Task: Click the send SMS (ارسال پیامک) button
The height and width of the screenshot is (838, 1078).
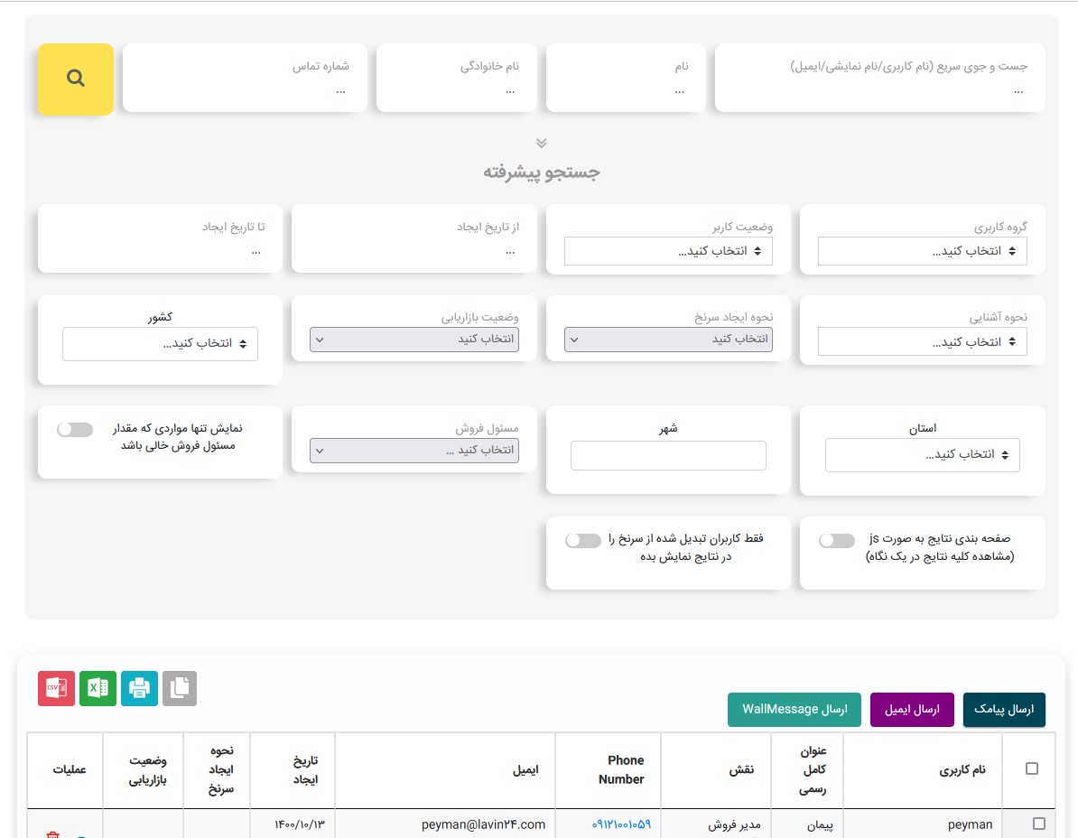Action: tap(1004, 710)
